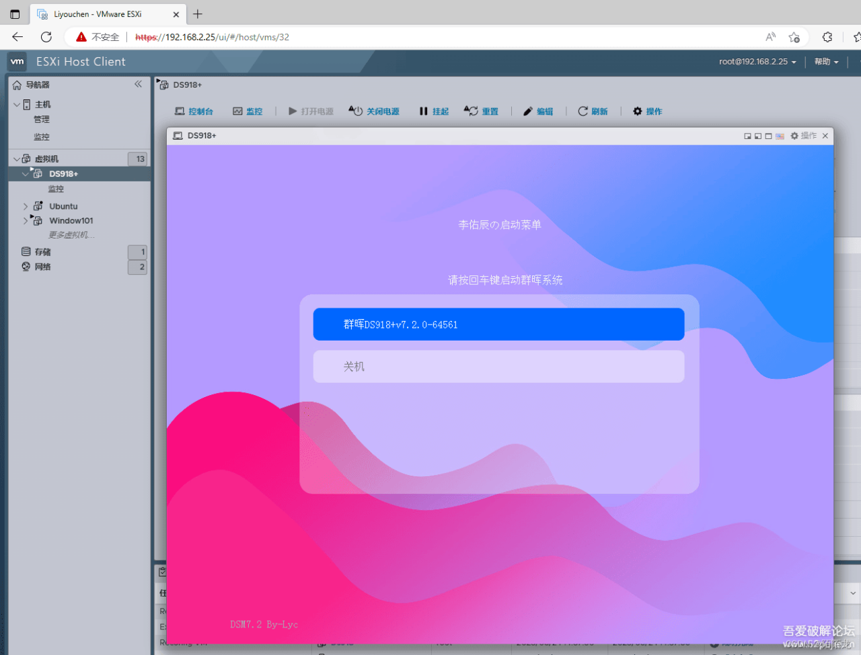
Task: Click the 更多虚拟机 (more VMs) link
Action: pos(71,235)
